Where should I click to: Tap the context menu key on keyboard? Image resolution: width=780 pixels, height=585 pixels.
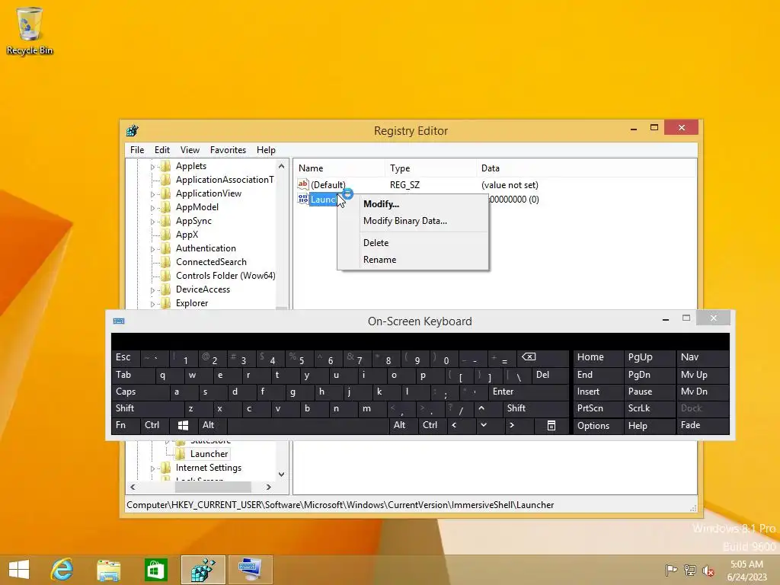pos(551,425)
